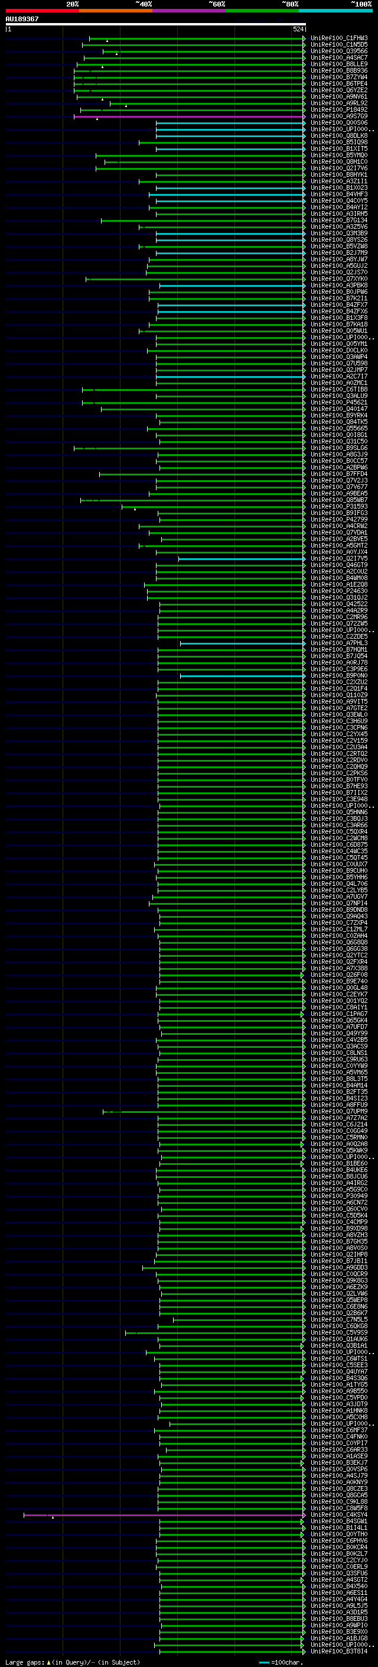Select the UniRef100_P31593 label
Screen dimensions: 378x1667
tap(339, 507)
